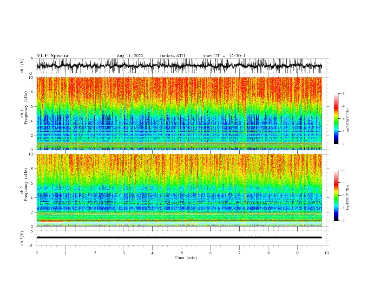Click the time axis tick label '7'
Screen dimensions: 368x284
tap(240, 253)
